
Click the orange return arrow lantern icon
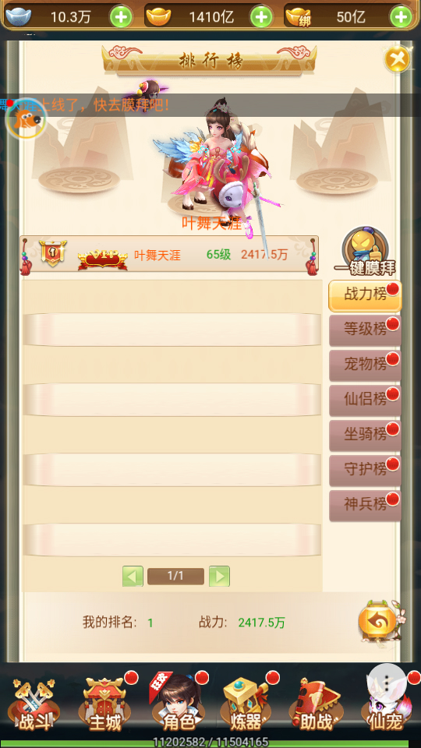tap(377, 621)
